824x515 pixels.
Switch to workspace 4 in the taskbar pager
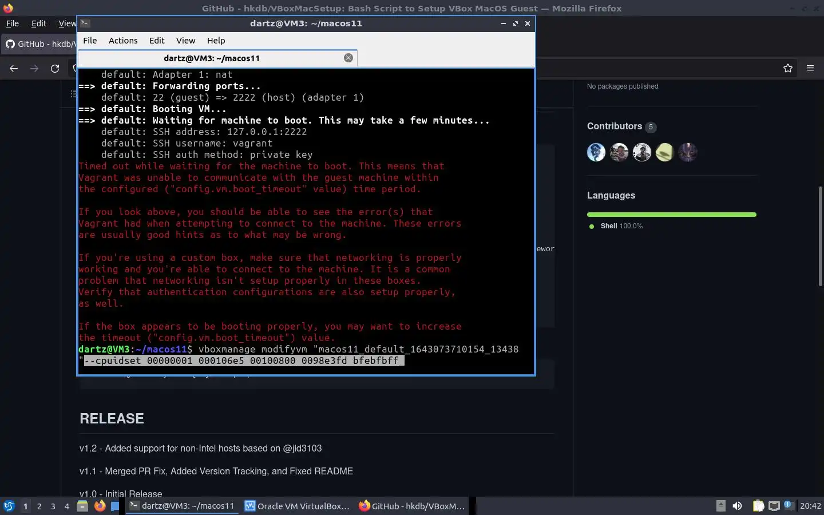point(67,506)
